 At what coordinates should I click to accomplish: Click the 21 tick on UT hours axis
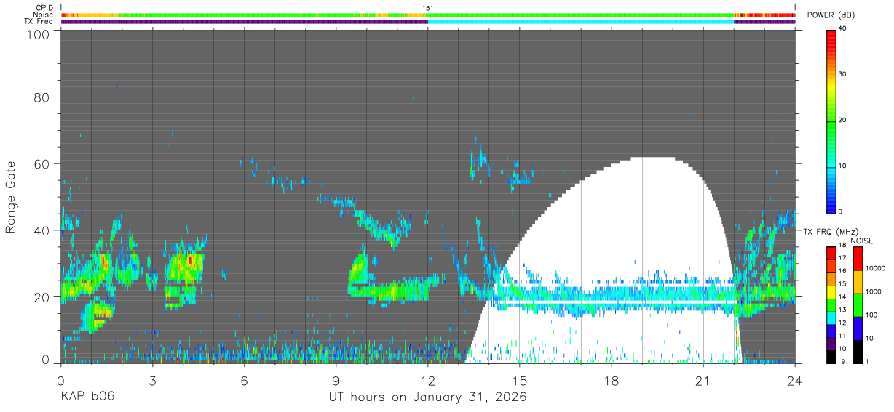tap(703, 380)
